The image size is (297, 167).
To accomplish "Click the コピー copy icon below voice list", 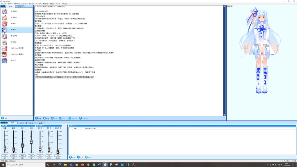I will 2,118.
